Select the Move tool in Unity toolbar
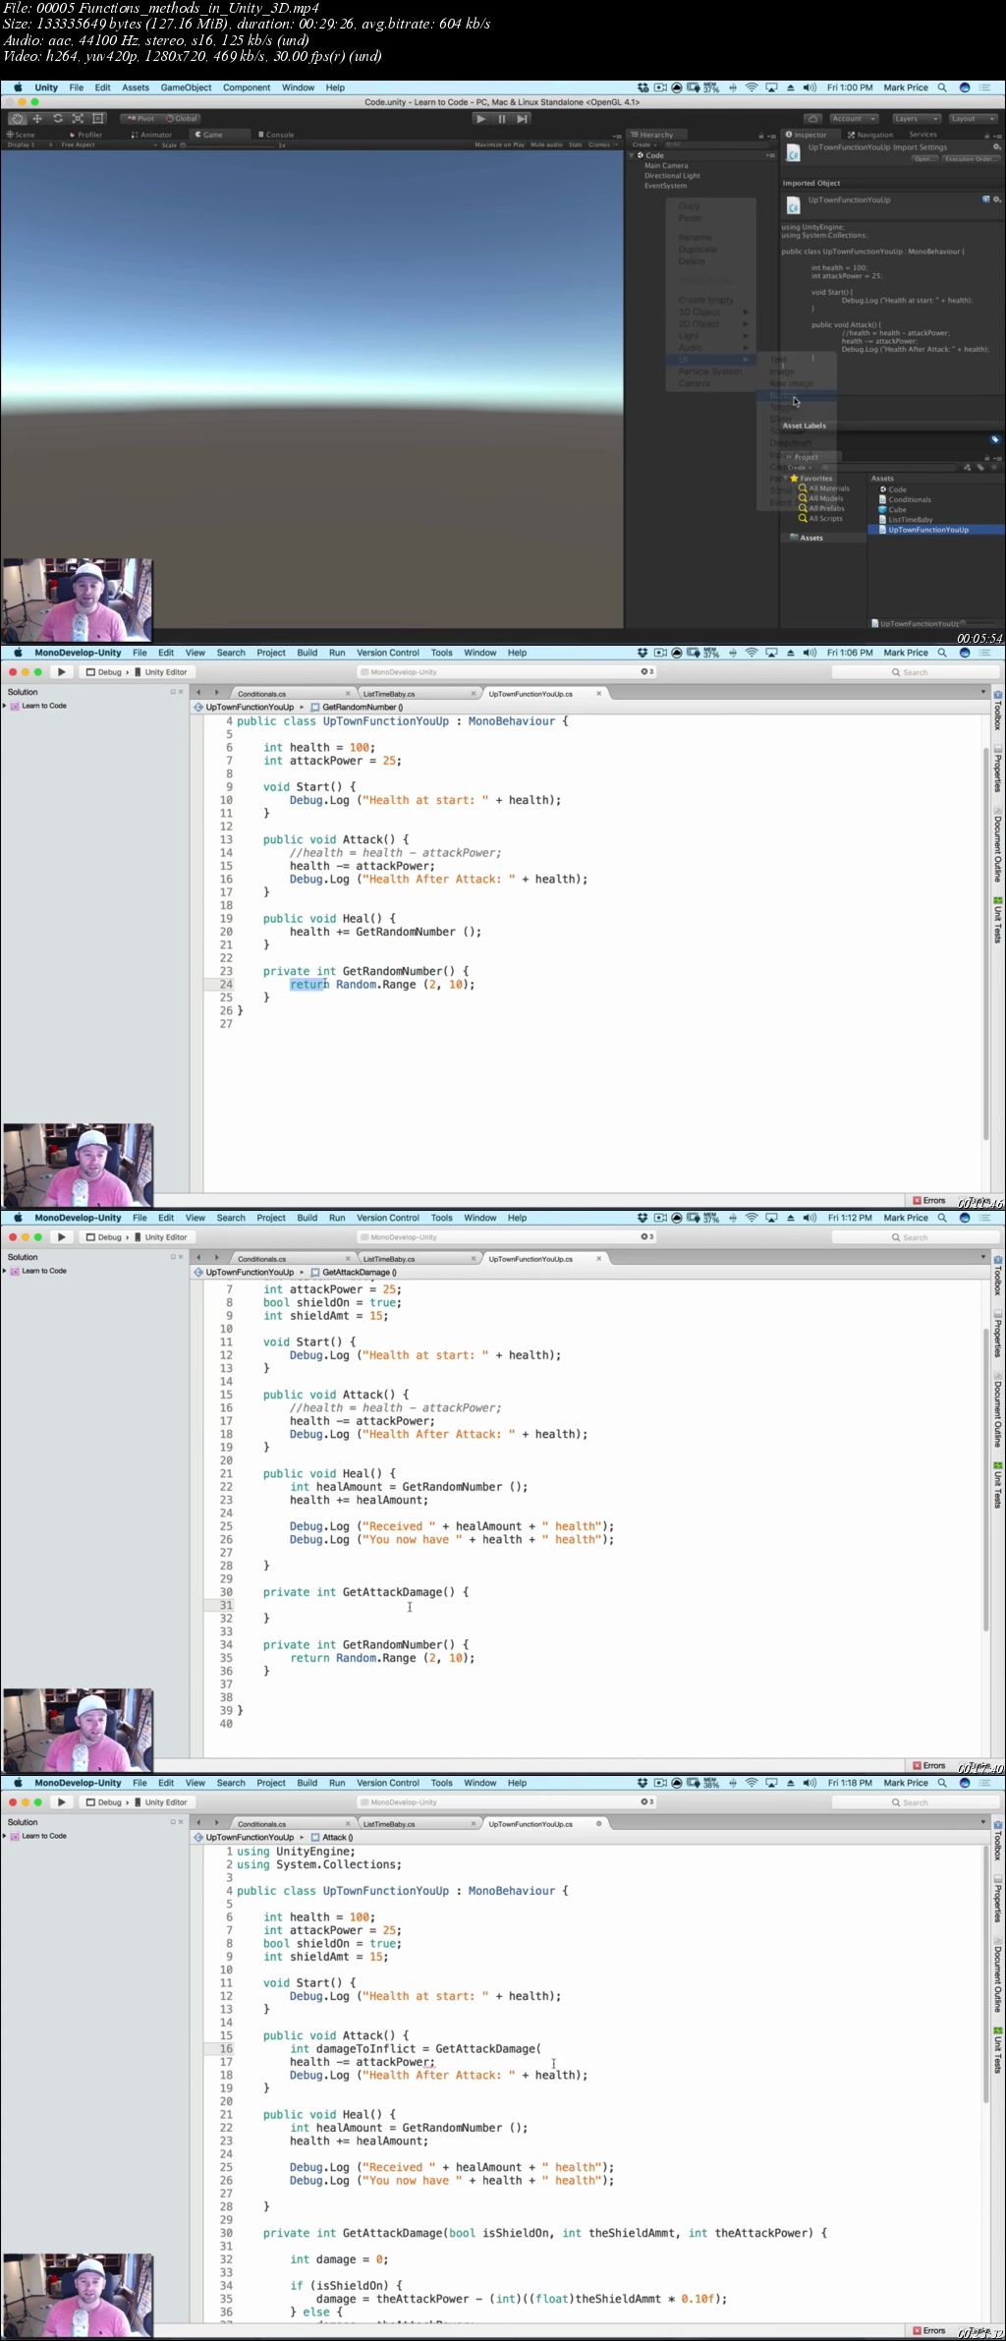This screenshot has height=2341, width=1006. pyautogui.click(x=37, y=118)
